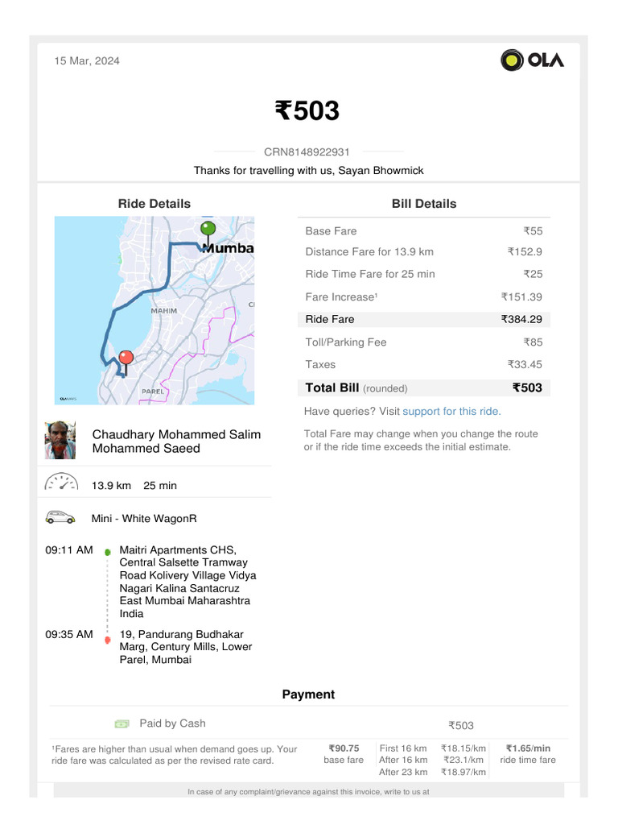Open the ride route map

pyautogui.click(x=154, y=310)
